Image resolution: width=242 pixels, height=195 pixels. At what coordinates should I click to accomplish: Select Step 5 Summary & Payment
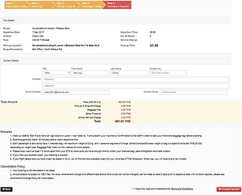click(x=118, y=5)
